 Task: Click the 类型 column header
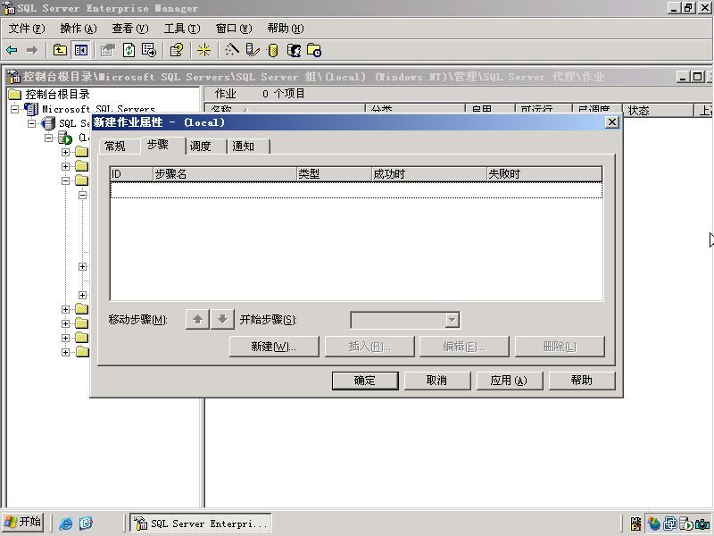pos(334,174)
